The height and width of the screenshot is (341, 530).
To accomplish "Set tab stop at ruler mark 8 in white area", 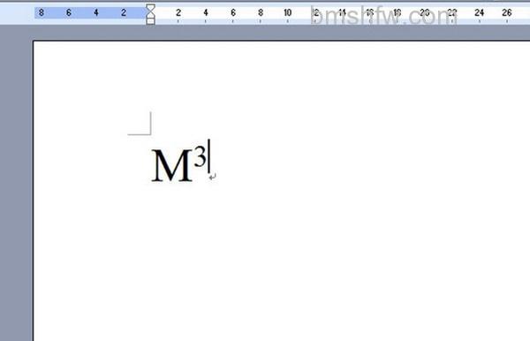I will (x=261, y=13).
